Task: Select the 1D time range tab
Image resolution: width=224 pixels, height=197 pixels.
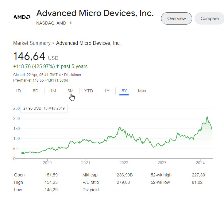Action: (18, 91)
